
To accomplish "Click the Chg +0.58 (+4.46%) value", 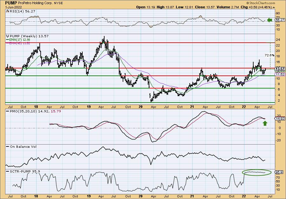I will click(256, 7).
